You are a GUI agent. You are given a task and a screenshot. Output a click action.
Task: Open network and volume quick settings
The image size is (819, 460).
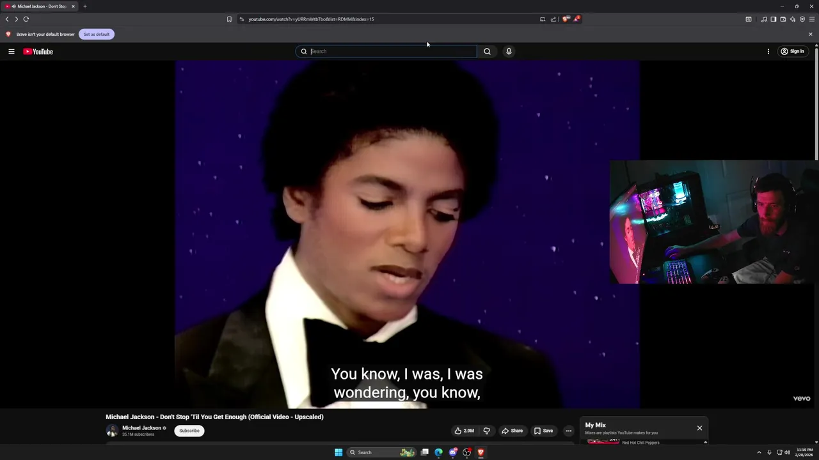783,452
